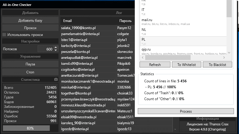Screen dimensions: 239x134
Task: Select row lstec1@interia.pl
Action: [x=98, y=40]
